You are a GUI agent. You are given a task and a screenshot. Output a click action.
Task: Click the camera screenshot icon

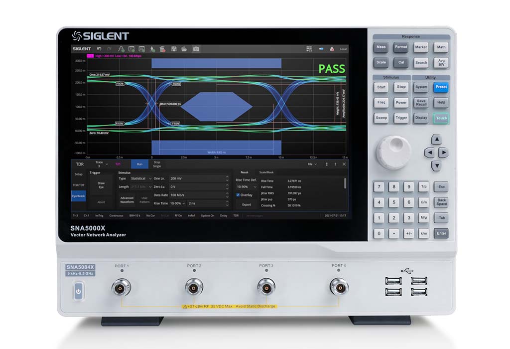[x=196, y=49]
